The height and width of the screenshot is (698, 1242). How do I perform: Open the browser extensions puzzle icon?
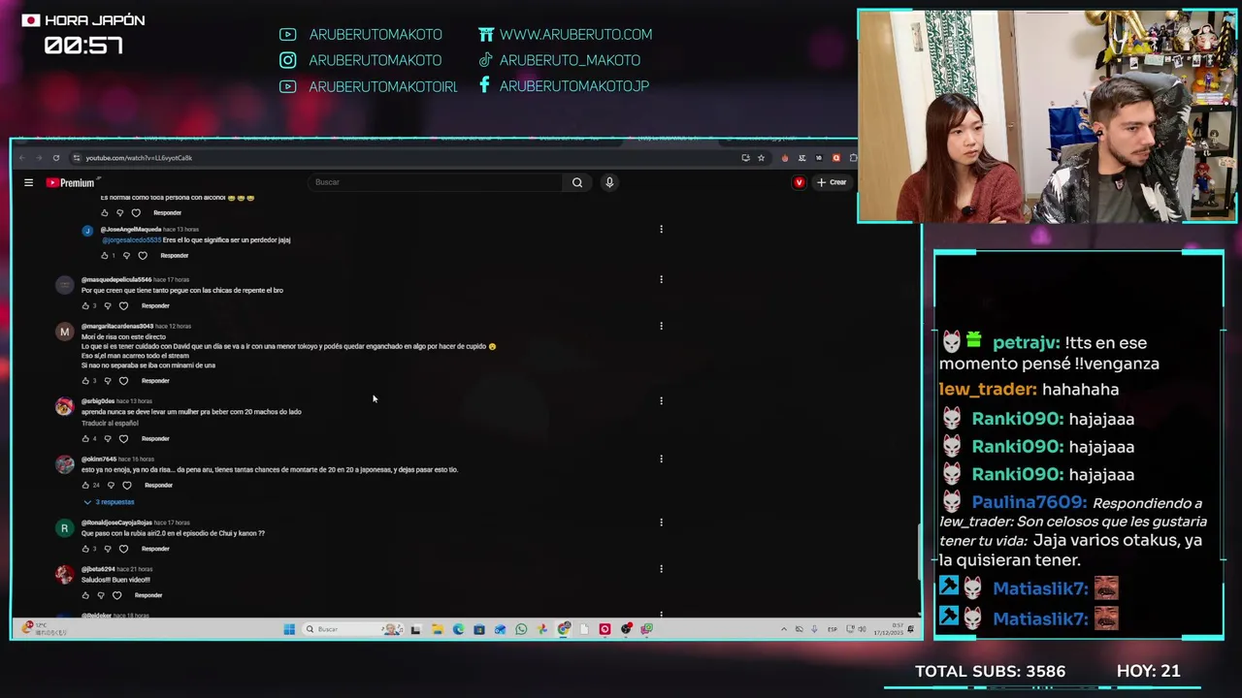(852, 158)
